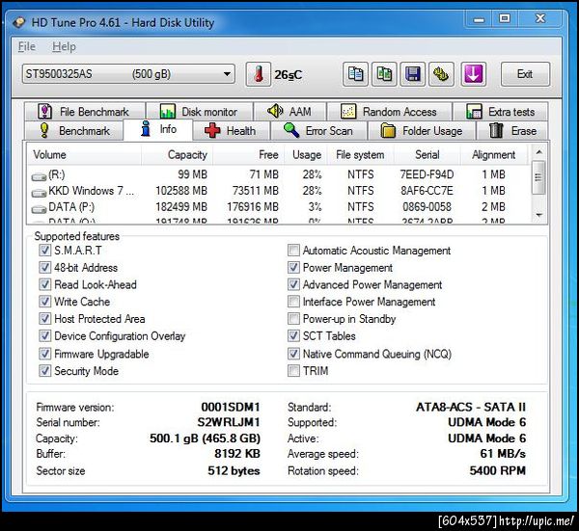Viewport: 579px width, 531px height.
Task: Click the '176916 MB' free space value
Action: point(253,207)
